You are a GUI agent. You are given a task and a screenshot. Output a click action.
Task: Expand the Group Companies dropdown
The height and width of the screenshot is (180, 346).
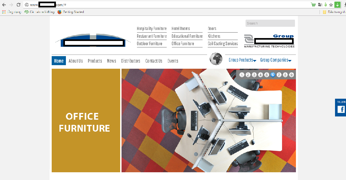pos(276,60)
